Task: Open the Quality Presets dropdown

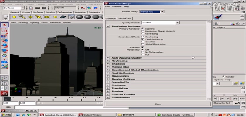Action: point(177,23)
